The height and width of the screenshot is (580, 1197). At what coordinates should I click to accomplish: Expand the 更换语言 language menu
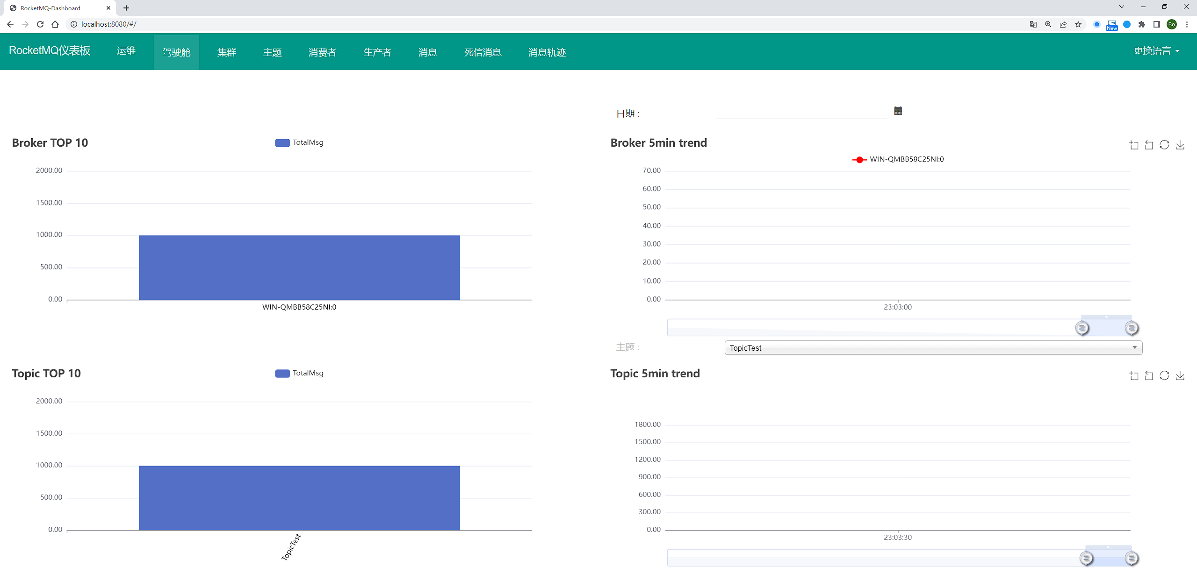1156,50
